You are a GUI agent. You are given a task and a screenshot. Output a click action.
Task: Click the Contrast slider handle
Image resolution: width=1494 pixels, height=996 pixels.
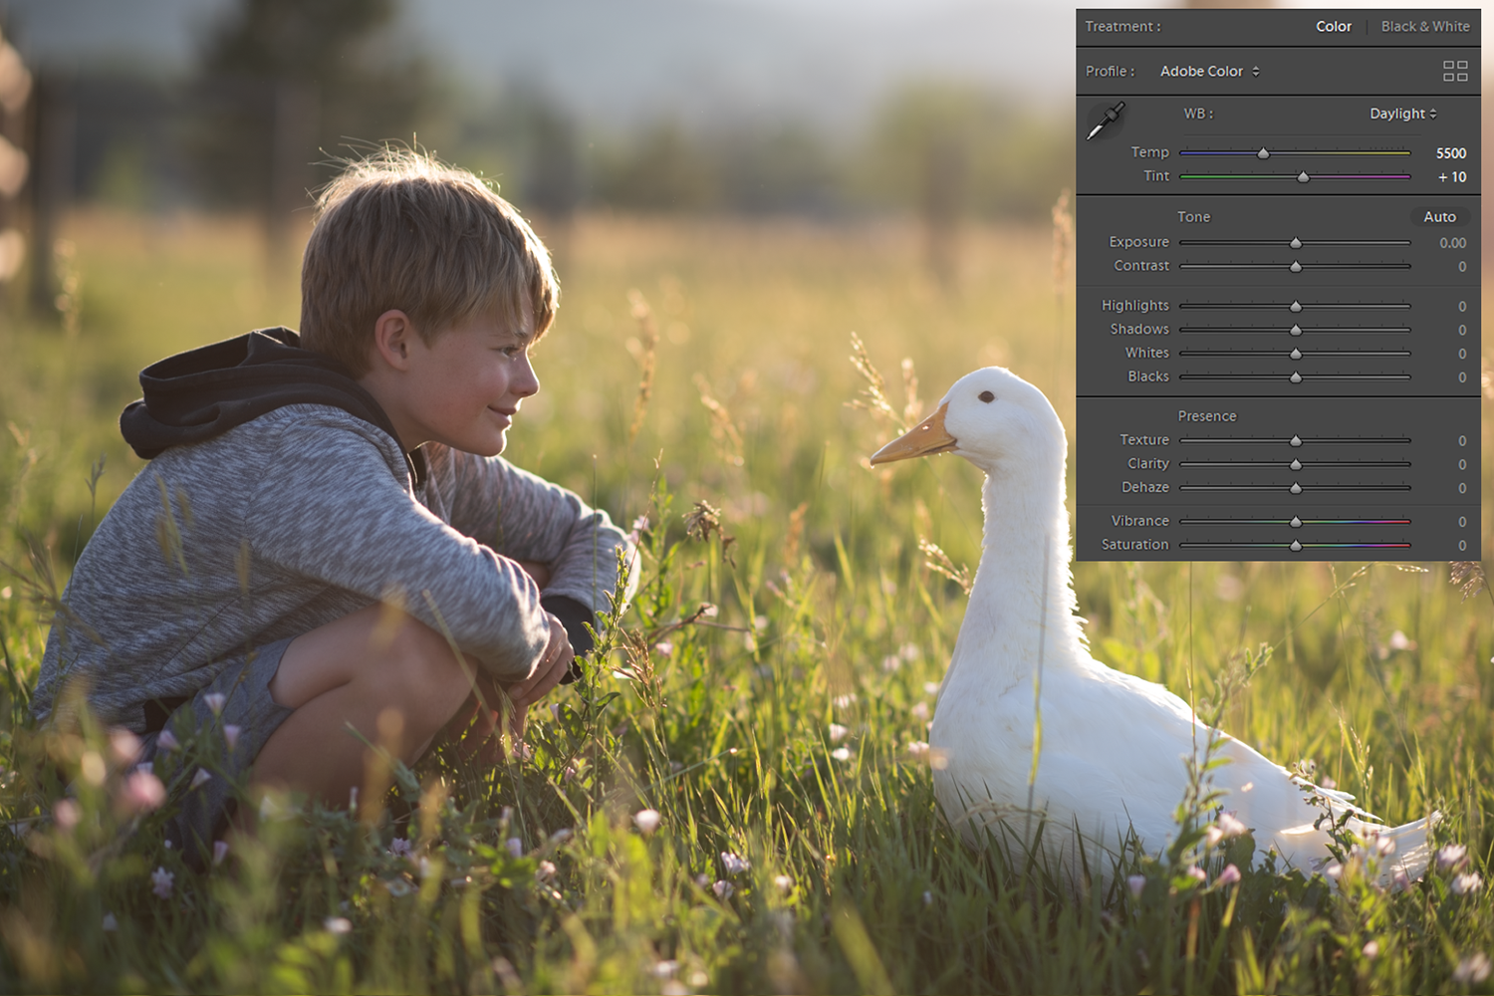click(x=1296, y=267)
